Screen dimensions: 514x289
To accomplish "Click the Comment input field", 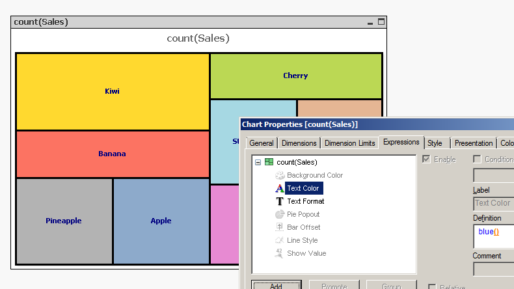I will 494,269.
